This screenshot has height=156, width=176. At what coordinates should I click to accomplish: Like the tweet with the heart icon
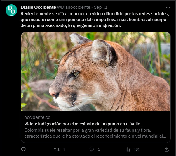point(92,150)
